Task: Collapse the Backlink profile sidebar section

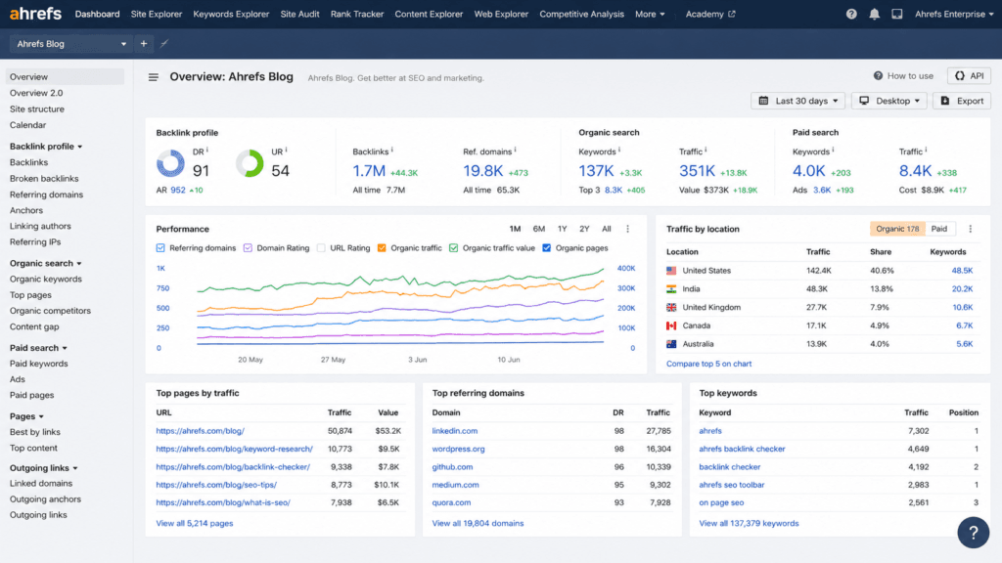Action: [x=46, y=147]
